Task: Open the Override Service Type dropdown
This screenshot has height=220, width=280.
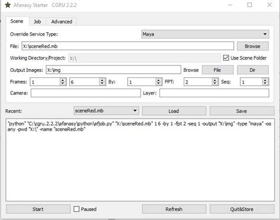Action: coord(205,34)
